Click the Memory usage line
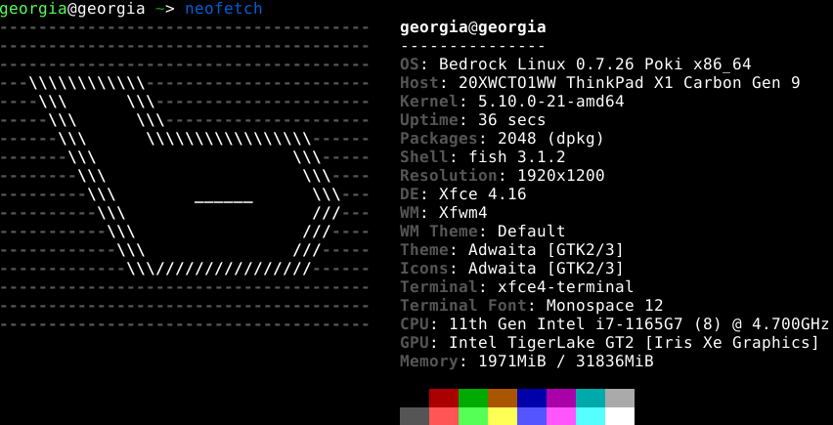The width and height of the screenshot is (833, 425). tap(526, 361)
